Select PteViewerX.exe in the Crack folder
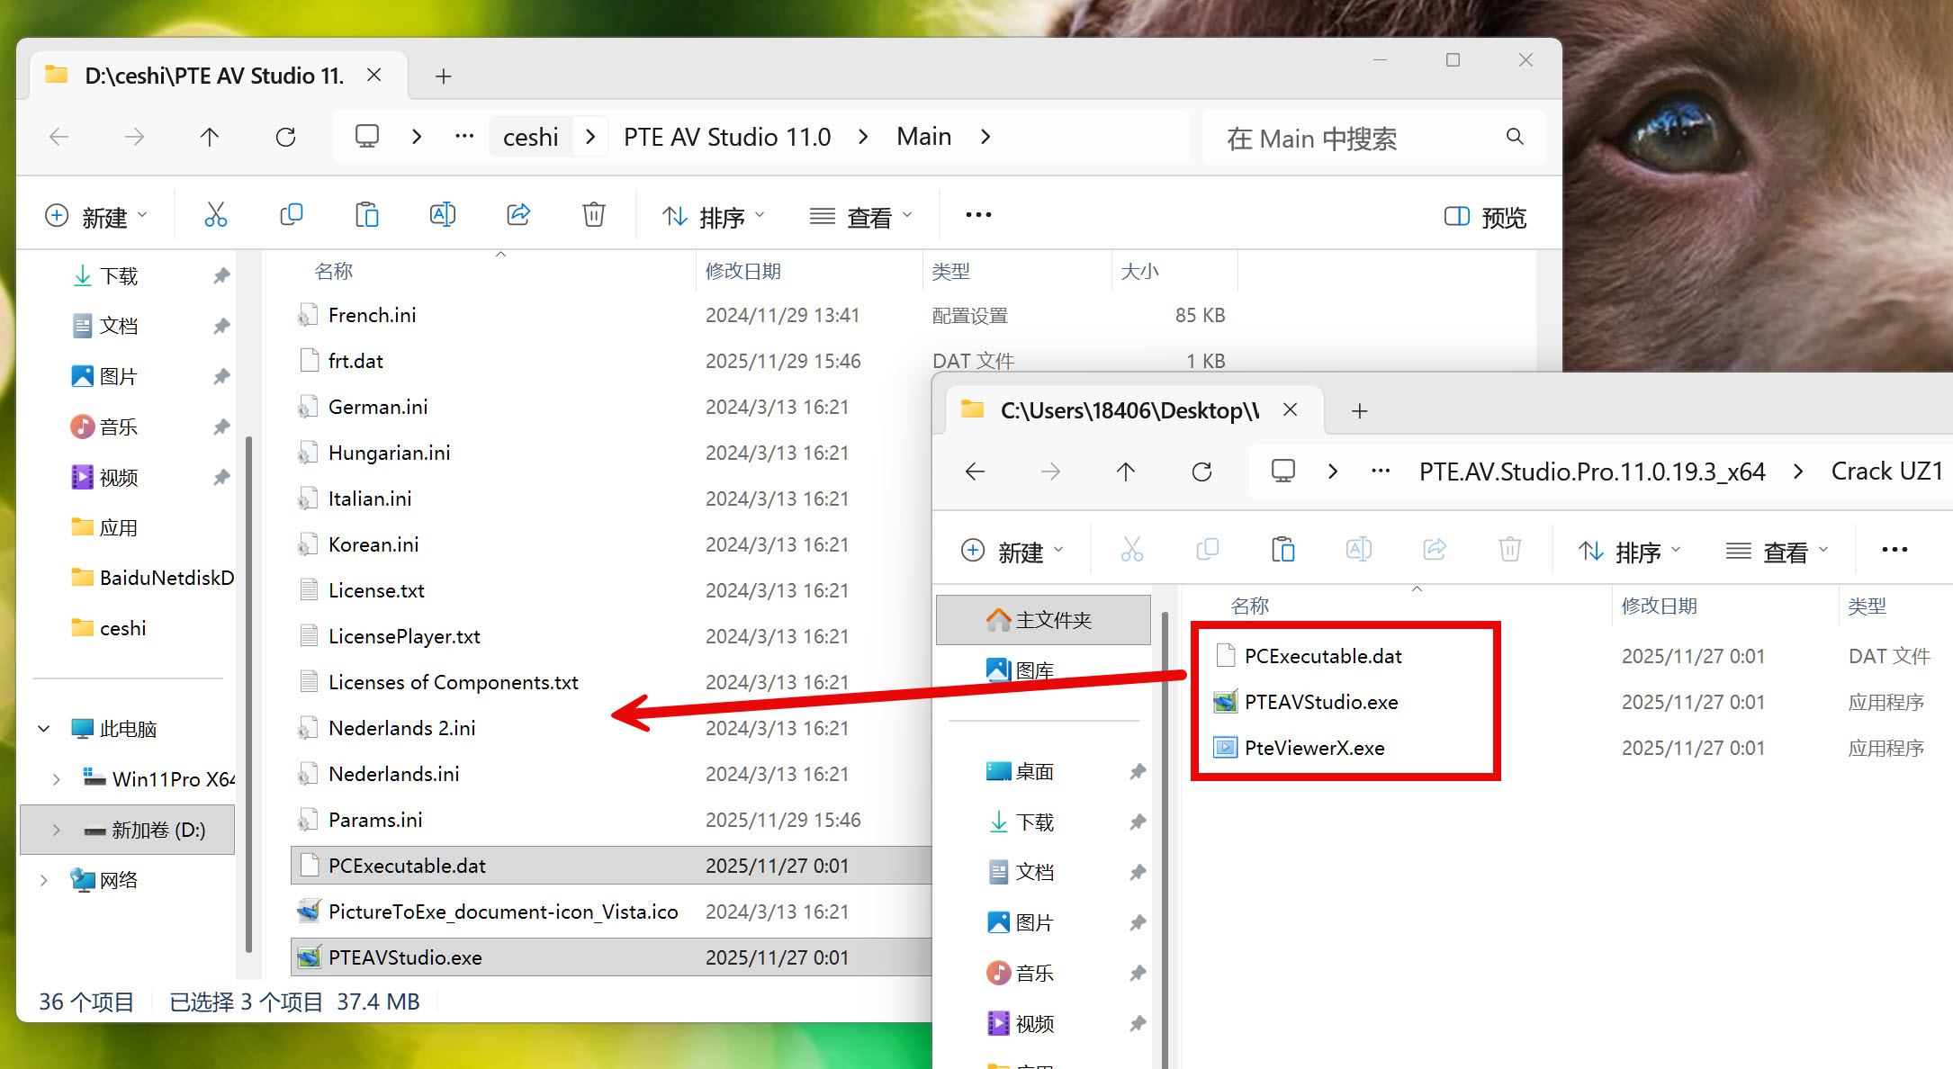This screenshot has height=1069, width=1953. 1314,748
